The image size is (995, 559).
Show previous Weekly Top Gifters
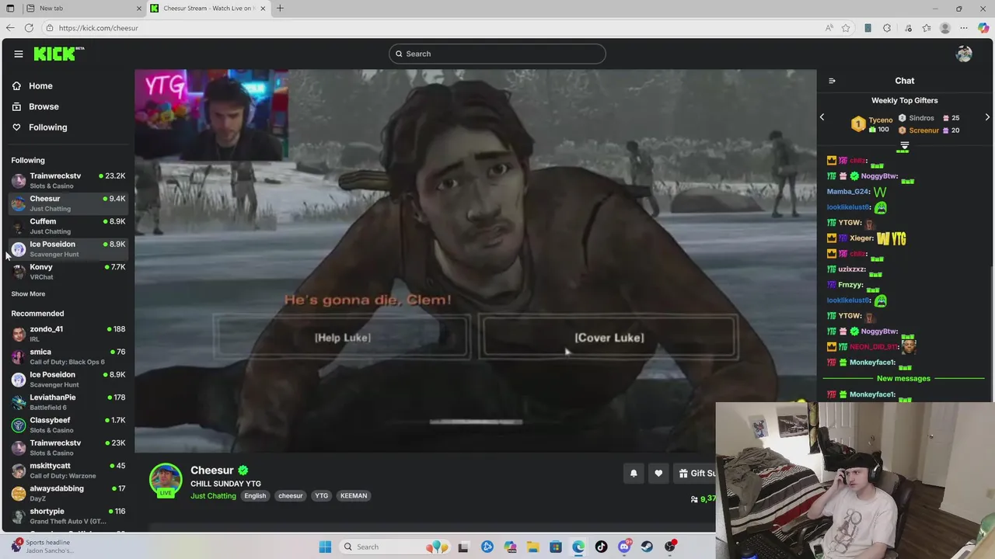pyautogui.click(x=822, y=117)
